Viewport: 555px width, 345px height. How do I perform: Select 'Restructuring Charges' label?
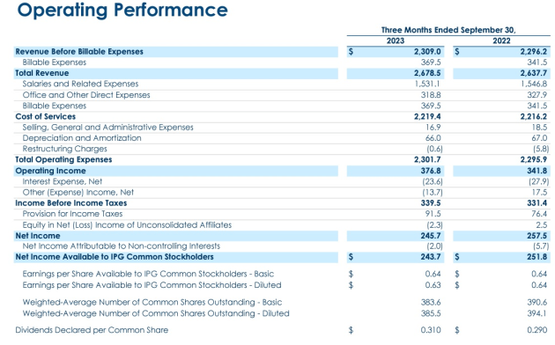pos(65,149)
